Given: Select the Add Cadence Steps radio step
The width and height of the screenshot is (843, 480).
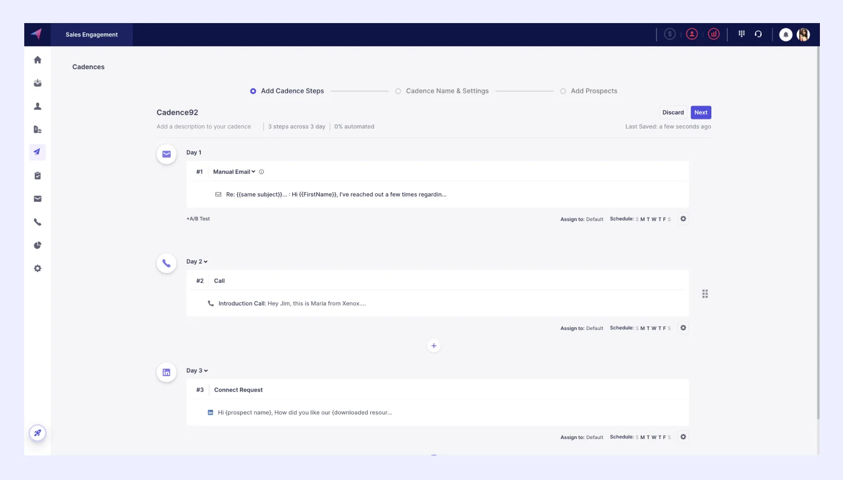Looking at the screenshot, I should click(252, 91).
